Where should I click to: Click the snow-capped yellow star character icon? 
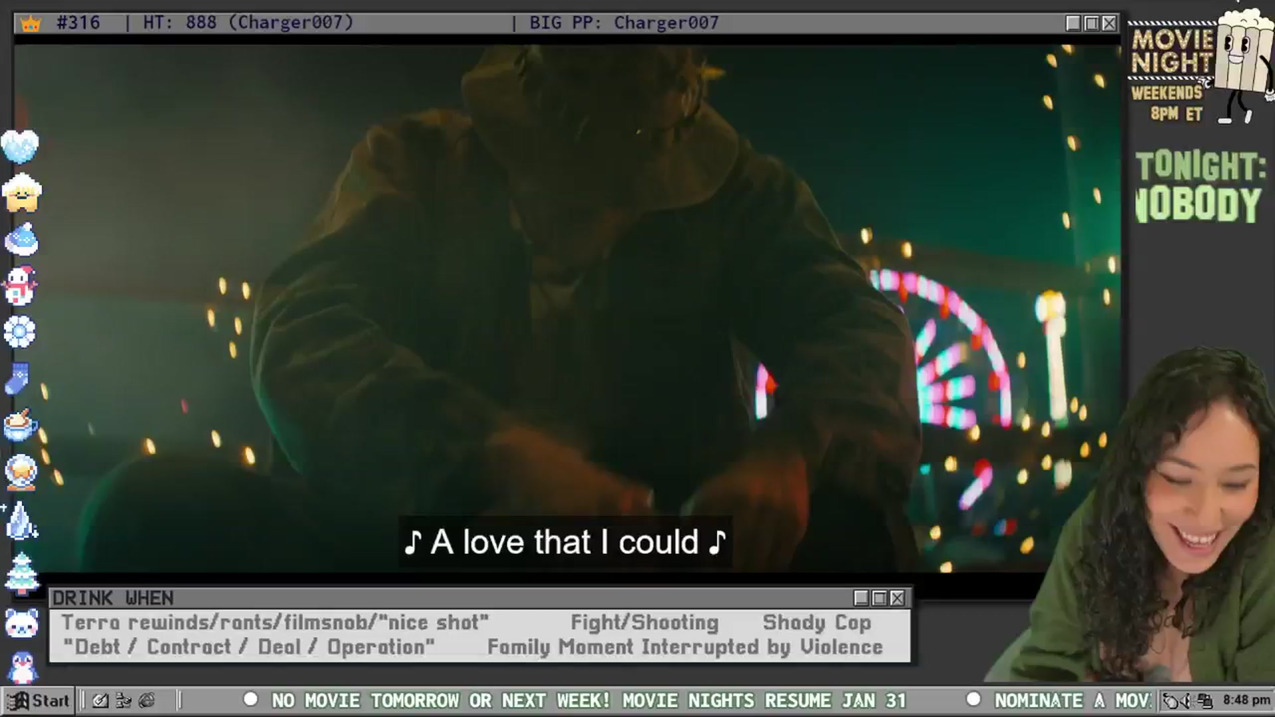pyautogui.click(x=21, y=193)
